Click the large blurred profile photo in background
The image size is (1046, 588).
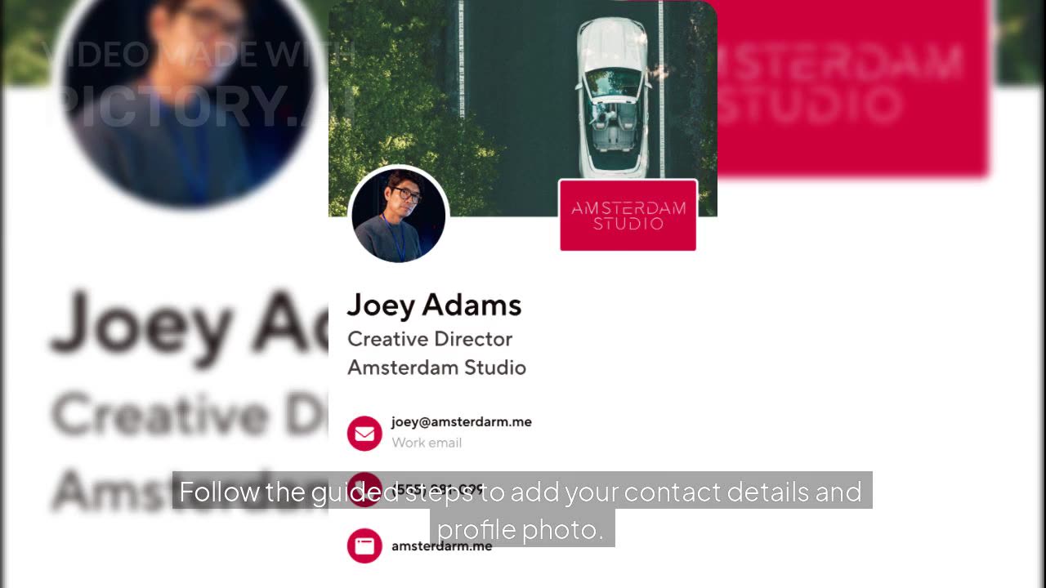click(186, 96)
